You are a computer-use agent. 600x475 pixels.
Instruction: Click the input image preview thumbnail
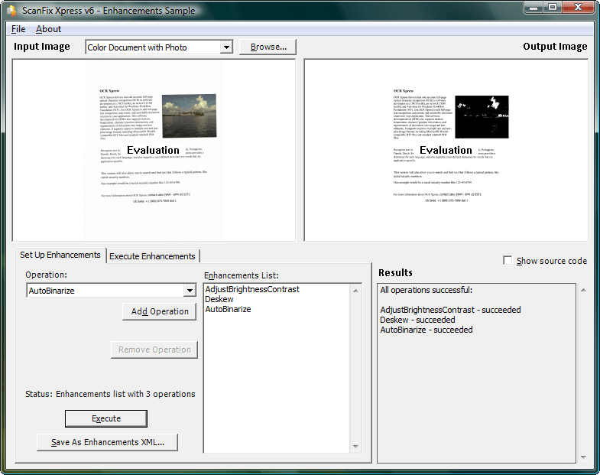(154, 150)
